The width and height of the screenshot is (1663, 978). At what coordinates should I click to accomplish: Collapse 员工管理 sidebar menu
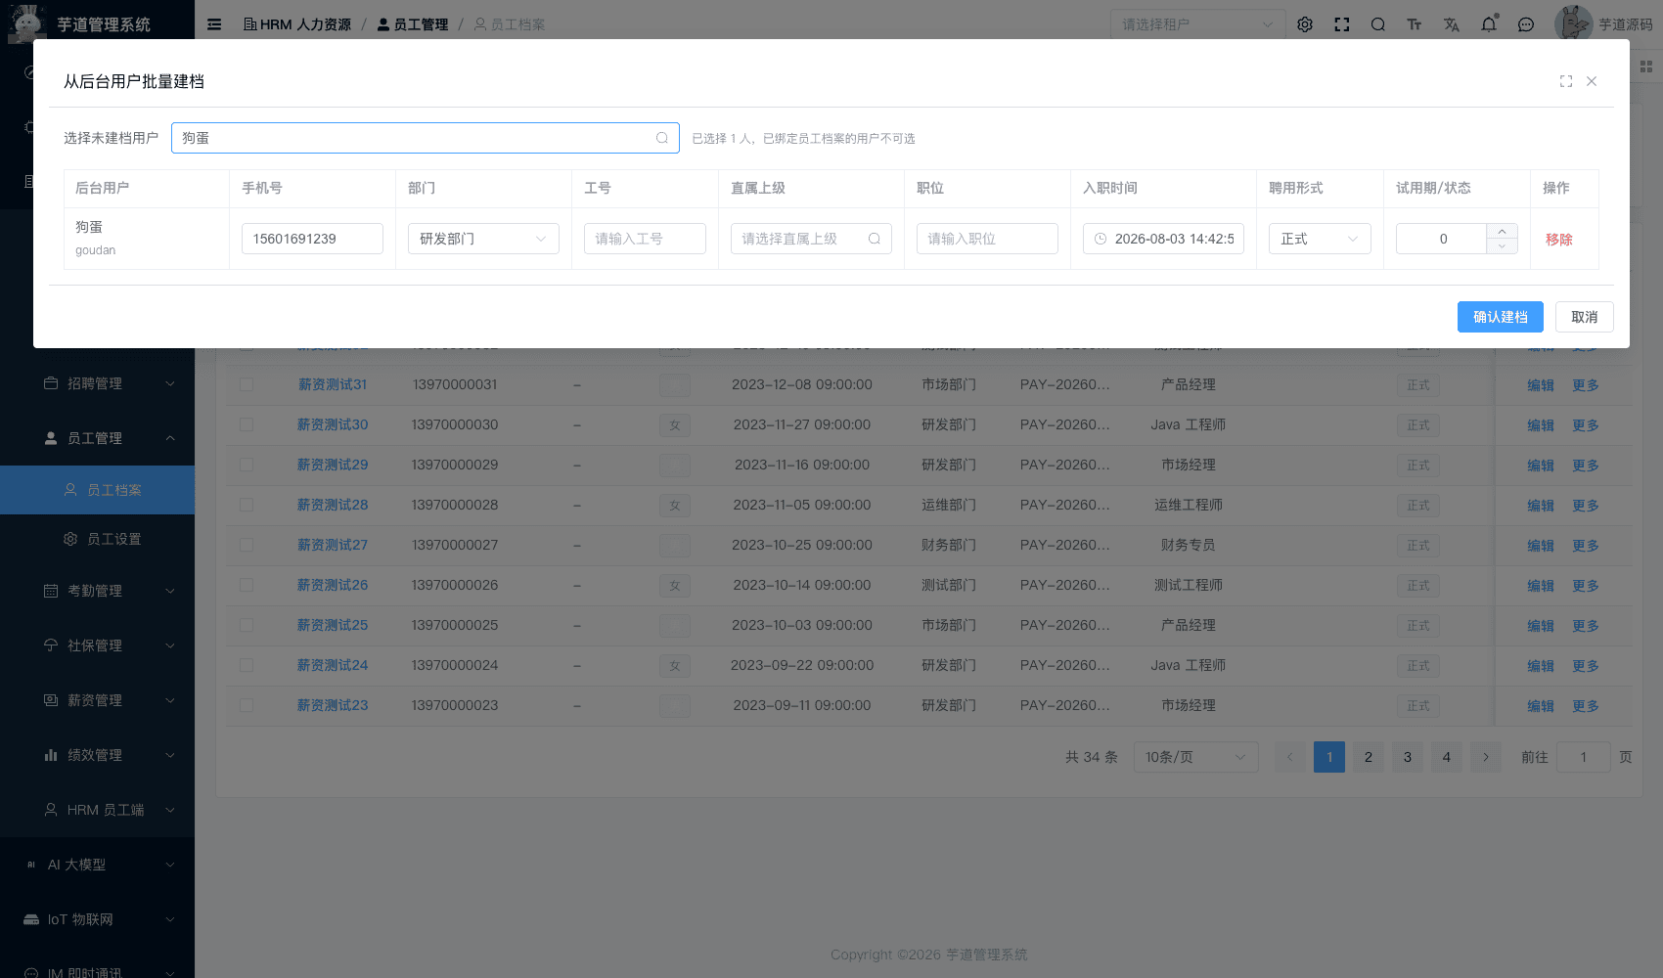pyautogui.click(x=98, y=438)
